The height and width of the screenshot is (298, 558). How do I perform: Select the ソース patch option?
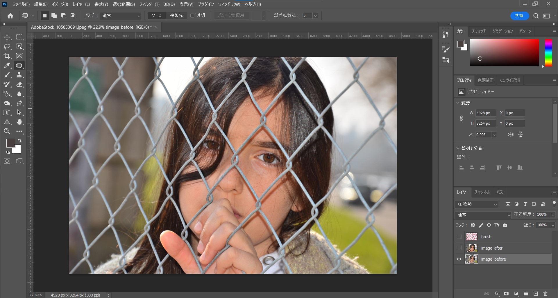156,16
